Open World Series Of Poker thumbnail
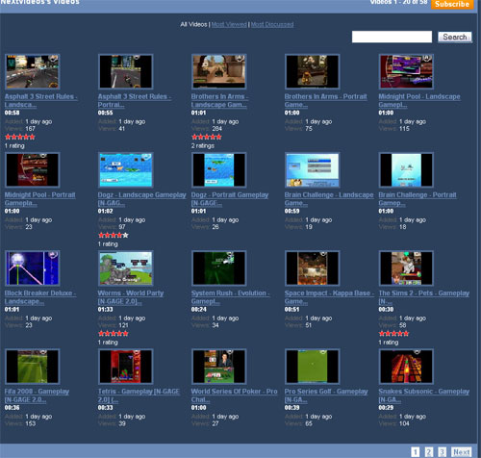The height and width of the screenshot is (458, 481). point(219,367)
